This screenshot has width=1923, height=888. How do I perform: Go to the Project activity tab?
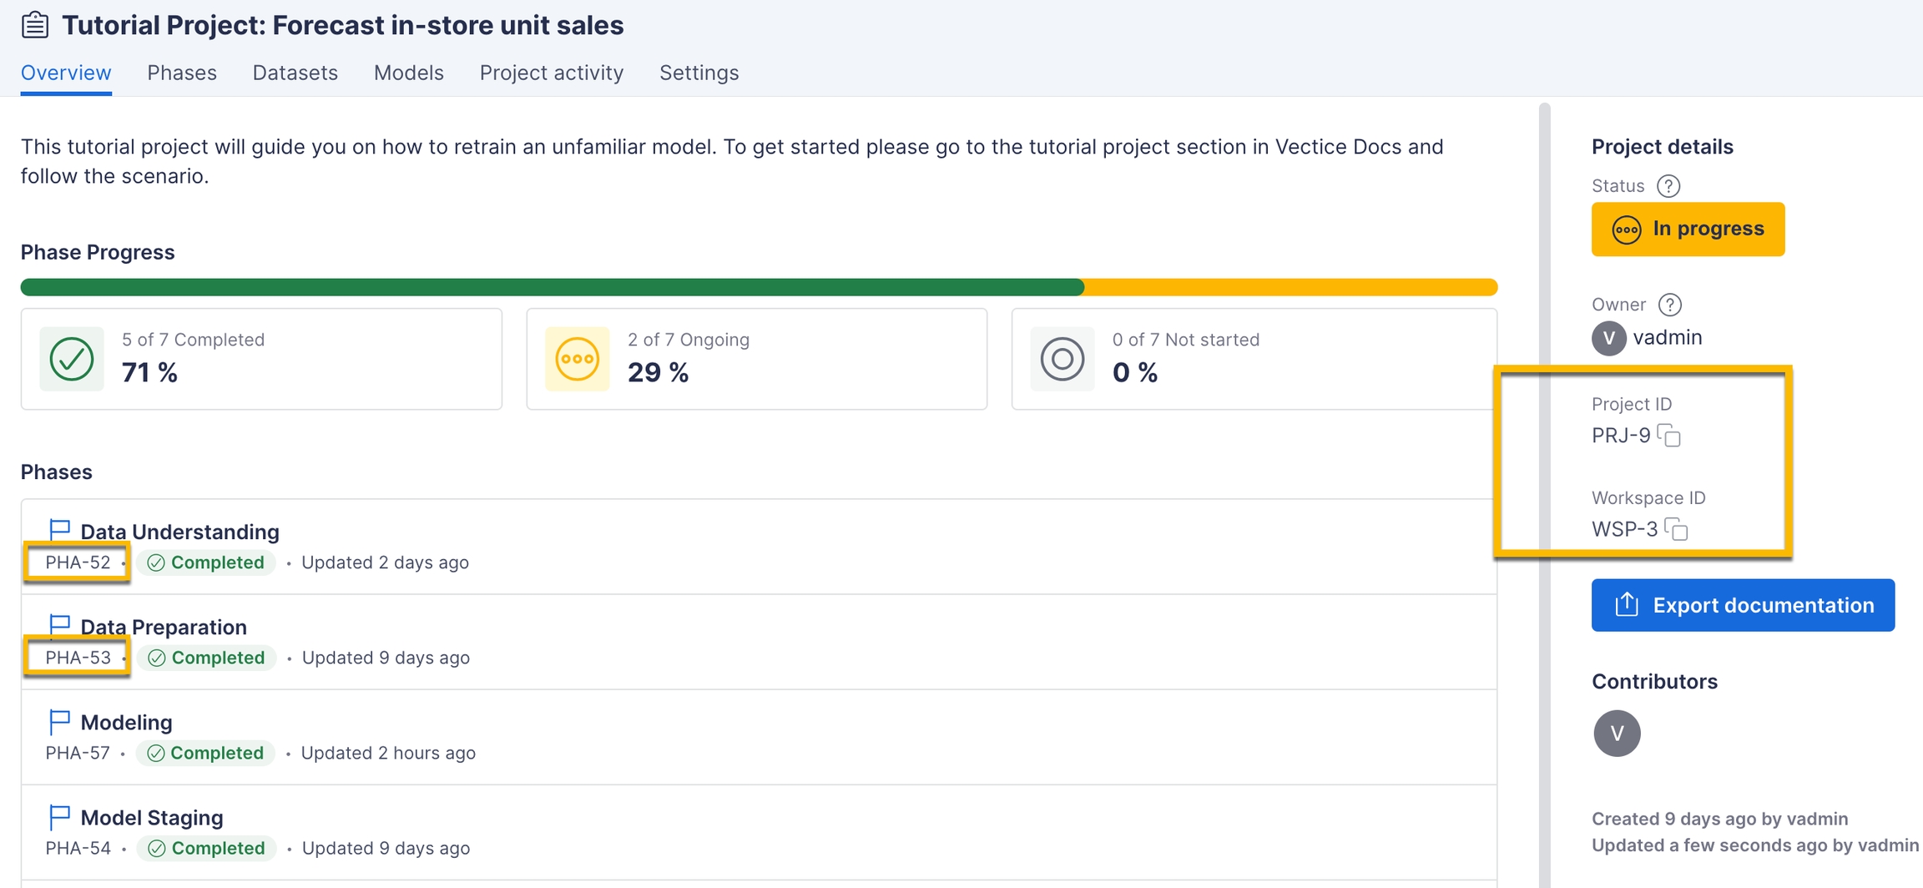tap(551, 73)
